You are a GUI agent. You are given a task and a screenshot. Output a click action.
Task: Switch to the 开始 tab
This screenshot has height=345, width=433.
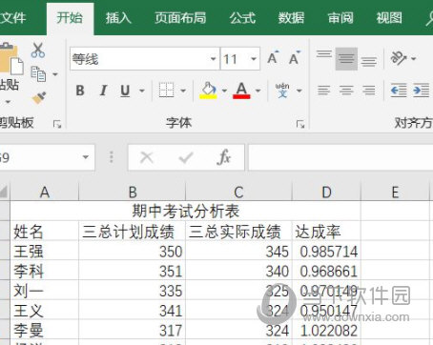tap(70, 18)
